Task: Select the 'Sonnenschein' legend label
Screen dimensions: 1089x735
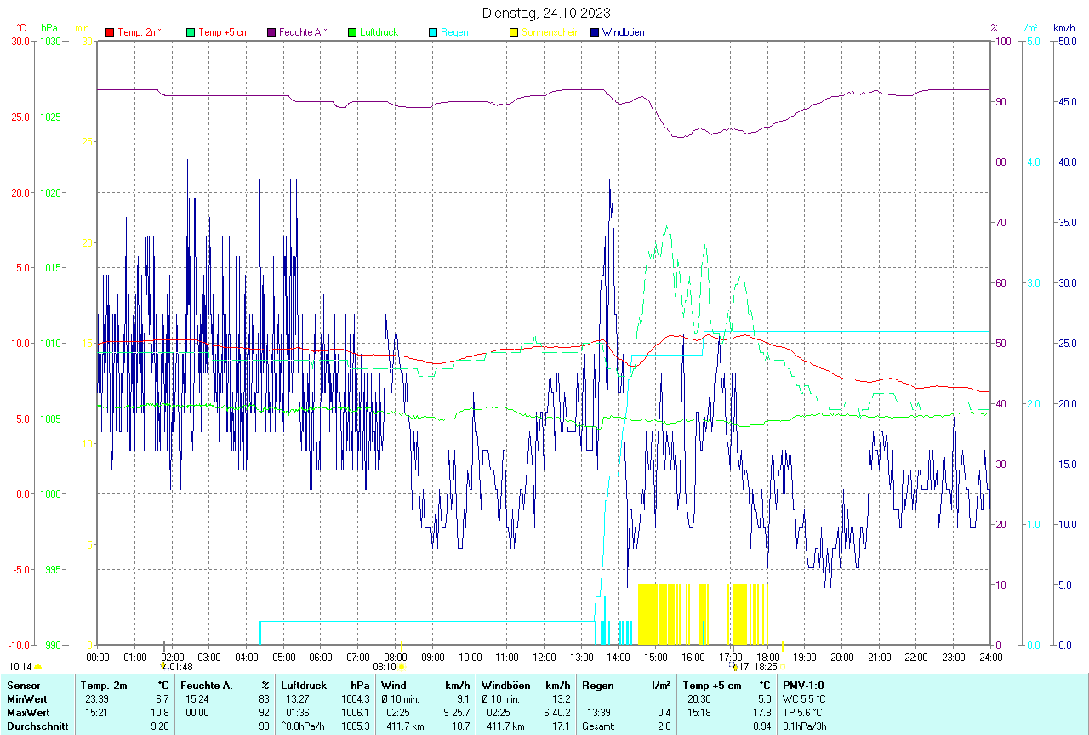Action: click(x=550, y=32)
